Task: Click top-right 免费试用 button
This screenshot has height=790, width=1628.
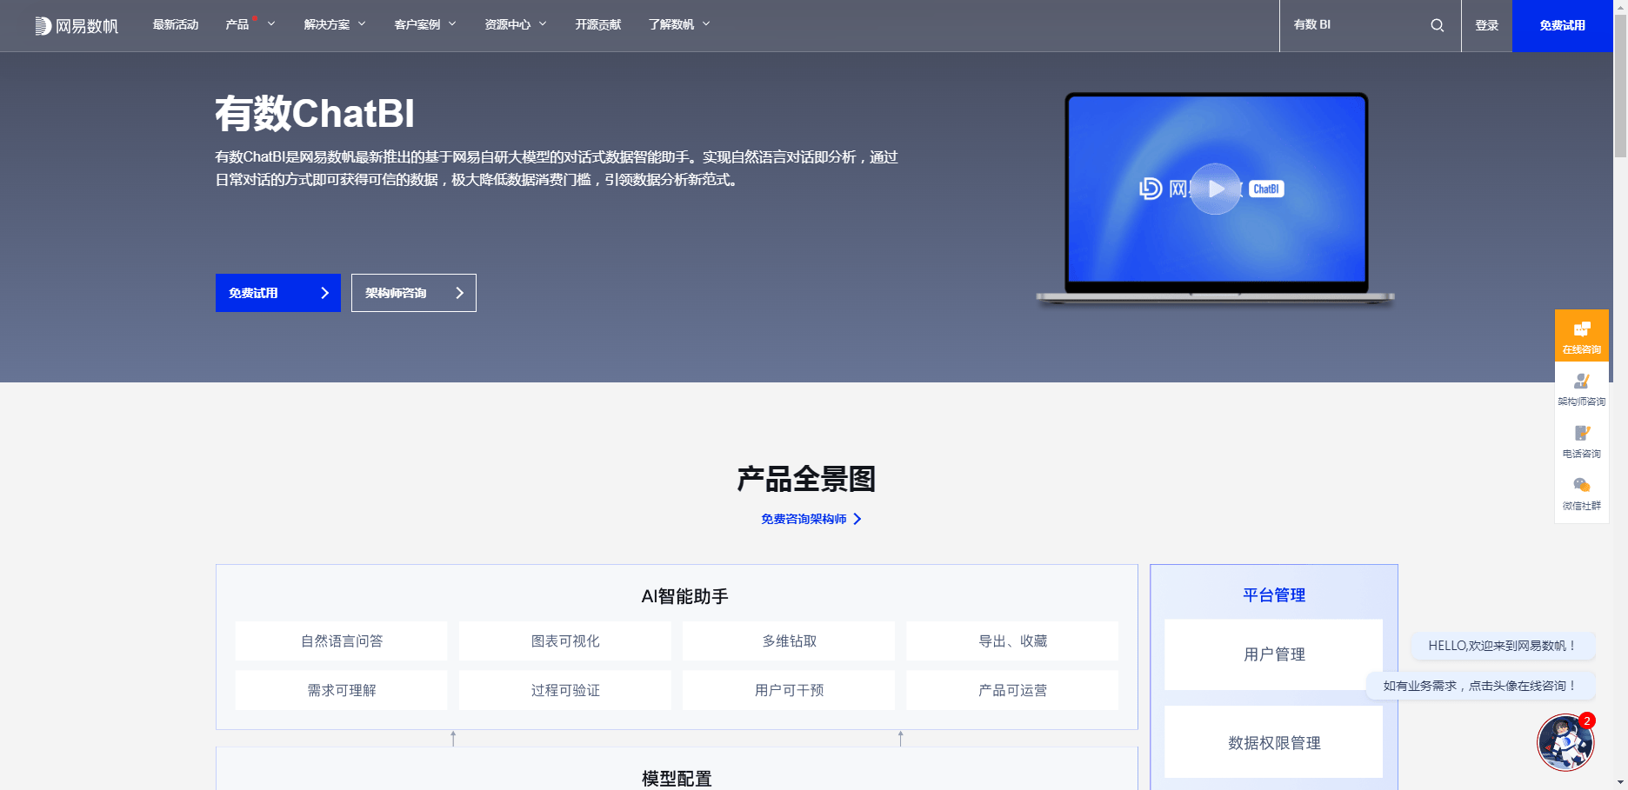Action: [1563, 25]
